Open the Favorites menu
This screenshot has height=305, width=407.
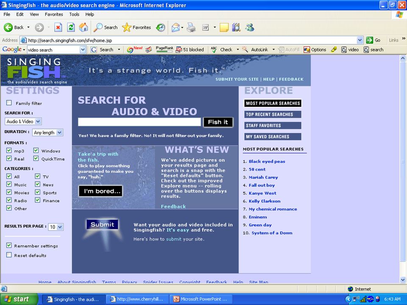point(54,14)
